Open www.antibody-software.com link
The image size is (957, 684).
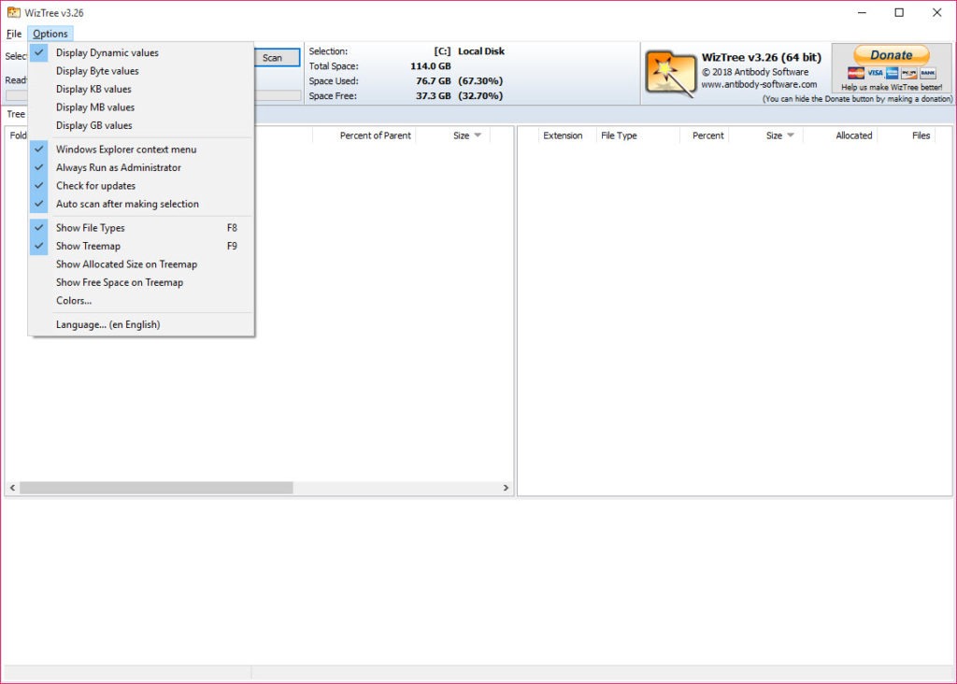coord(759,84)
